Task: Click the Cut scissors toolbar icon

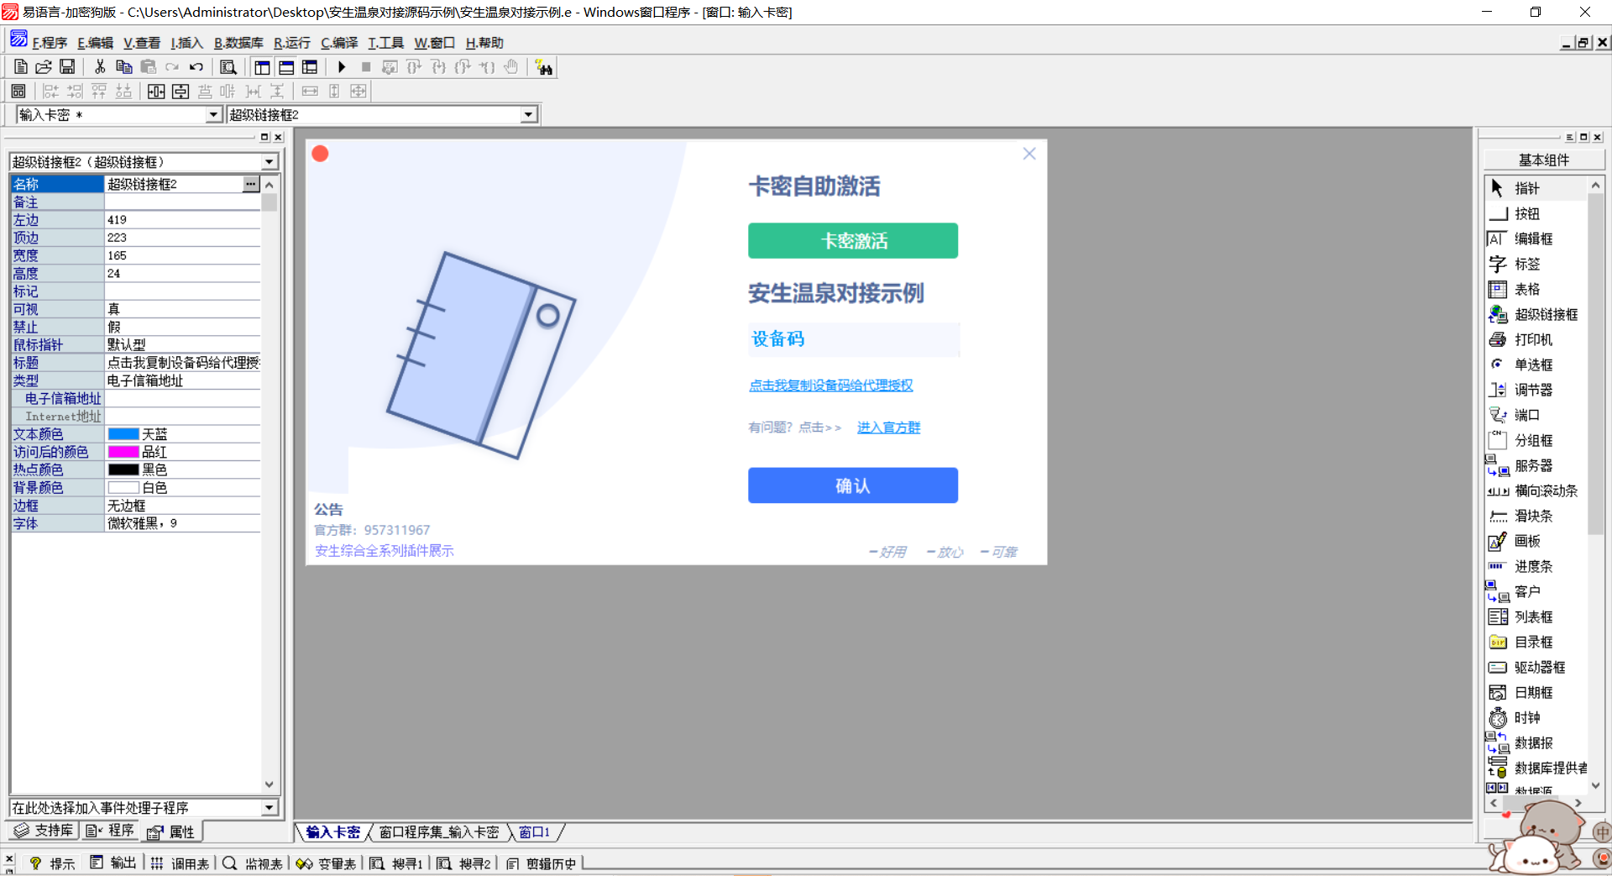Action: click(100, 67)
